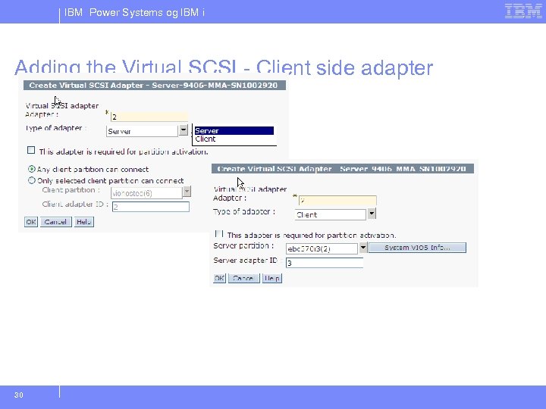Screen dimensions: 546x409
Task: Tick the left dialog's required-for-activation checkbox
Action: coord(31,150)
